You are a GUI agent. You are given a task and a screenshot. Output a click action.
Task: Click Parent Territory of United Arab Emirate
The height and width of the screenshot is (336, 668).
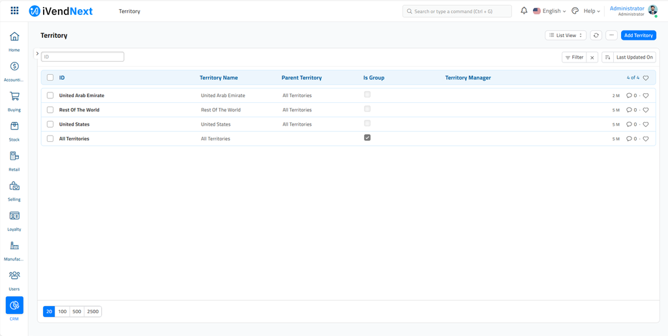(297, 96)
